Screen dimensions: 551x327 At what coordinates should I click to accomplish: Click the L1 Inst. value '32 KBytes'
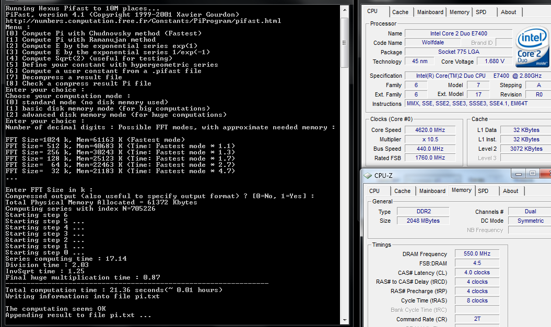526,140
